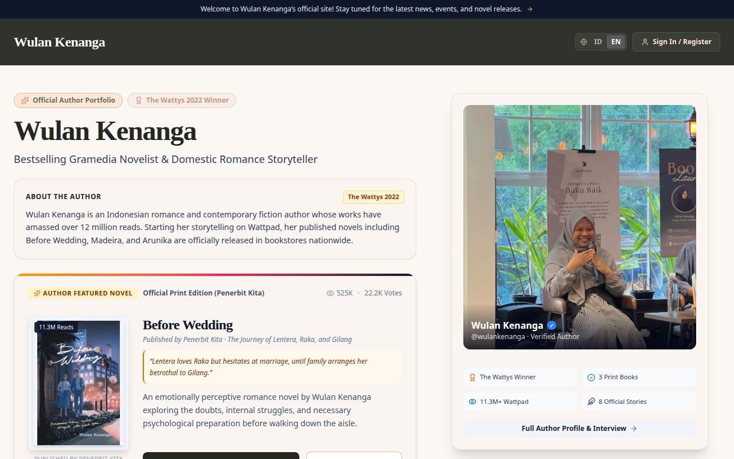Click the large Wulan Kenanga page heading

[105, 131]
